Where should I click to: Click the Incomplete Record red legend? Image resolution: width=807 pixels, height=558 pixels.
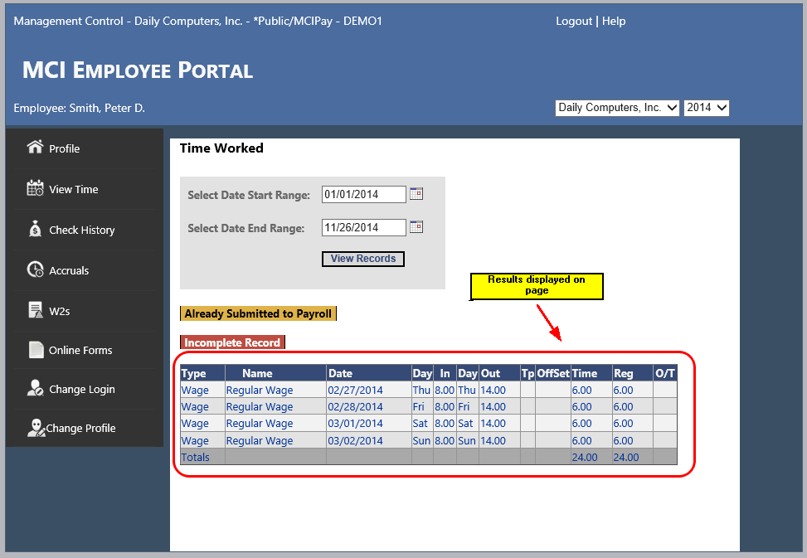(232, 342)
